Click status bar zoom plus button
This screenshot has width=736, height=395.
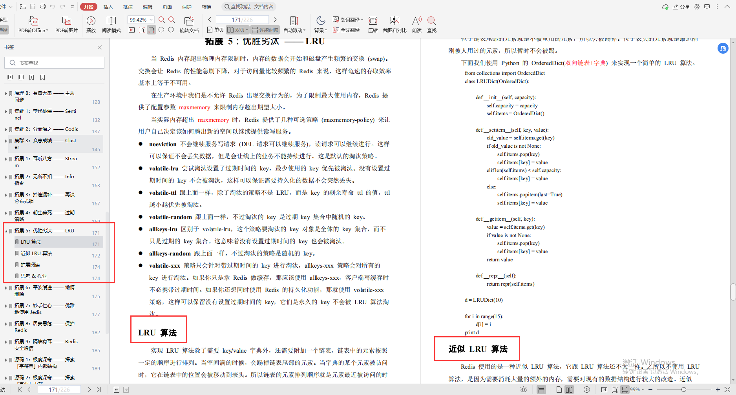[x=718, y=390]
